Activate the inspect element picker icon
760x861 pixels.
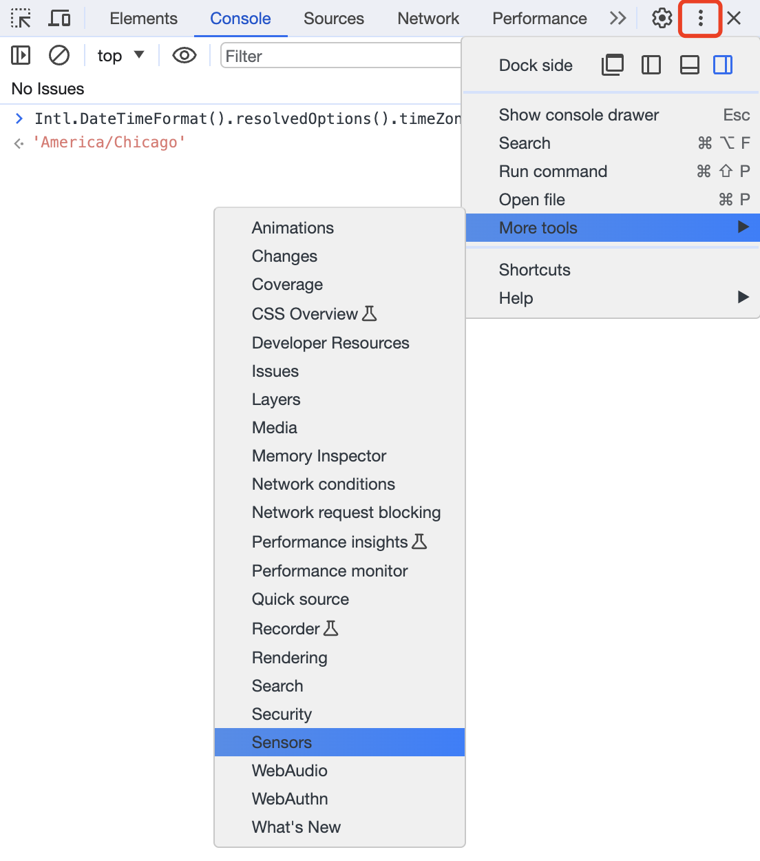(21, 19)
